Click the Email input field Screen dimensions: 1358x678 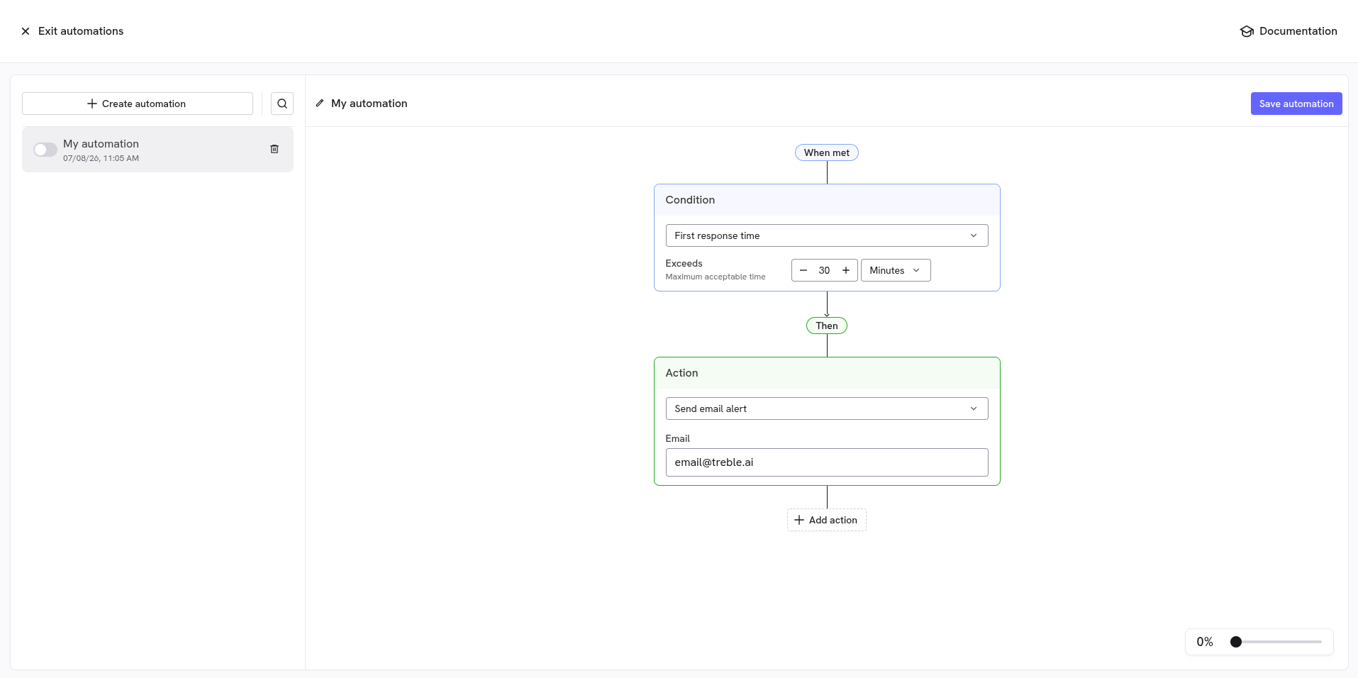point(827,462)
